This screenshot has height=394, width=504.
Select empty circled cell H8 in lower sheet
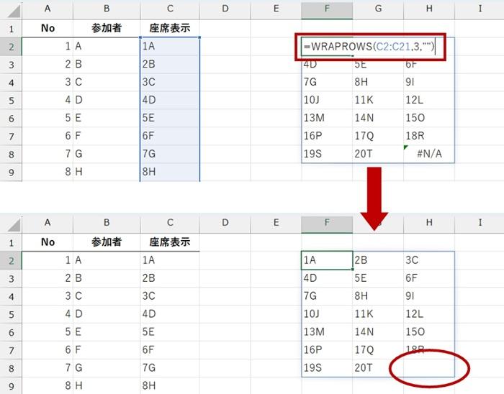428,368
